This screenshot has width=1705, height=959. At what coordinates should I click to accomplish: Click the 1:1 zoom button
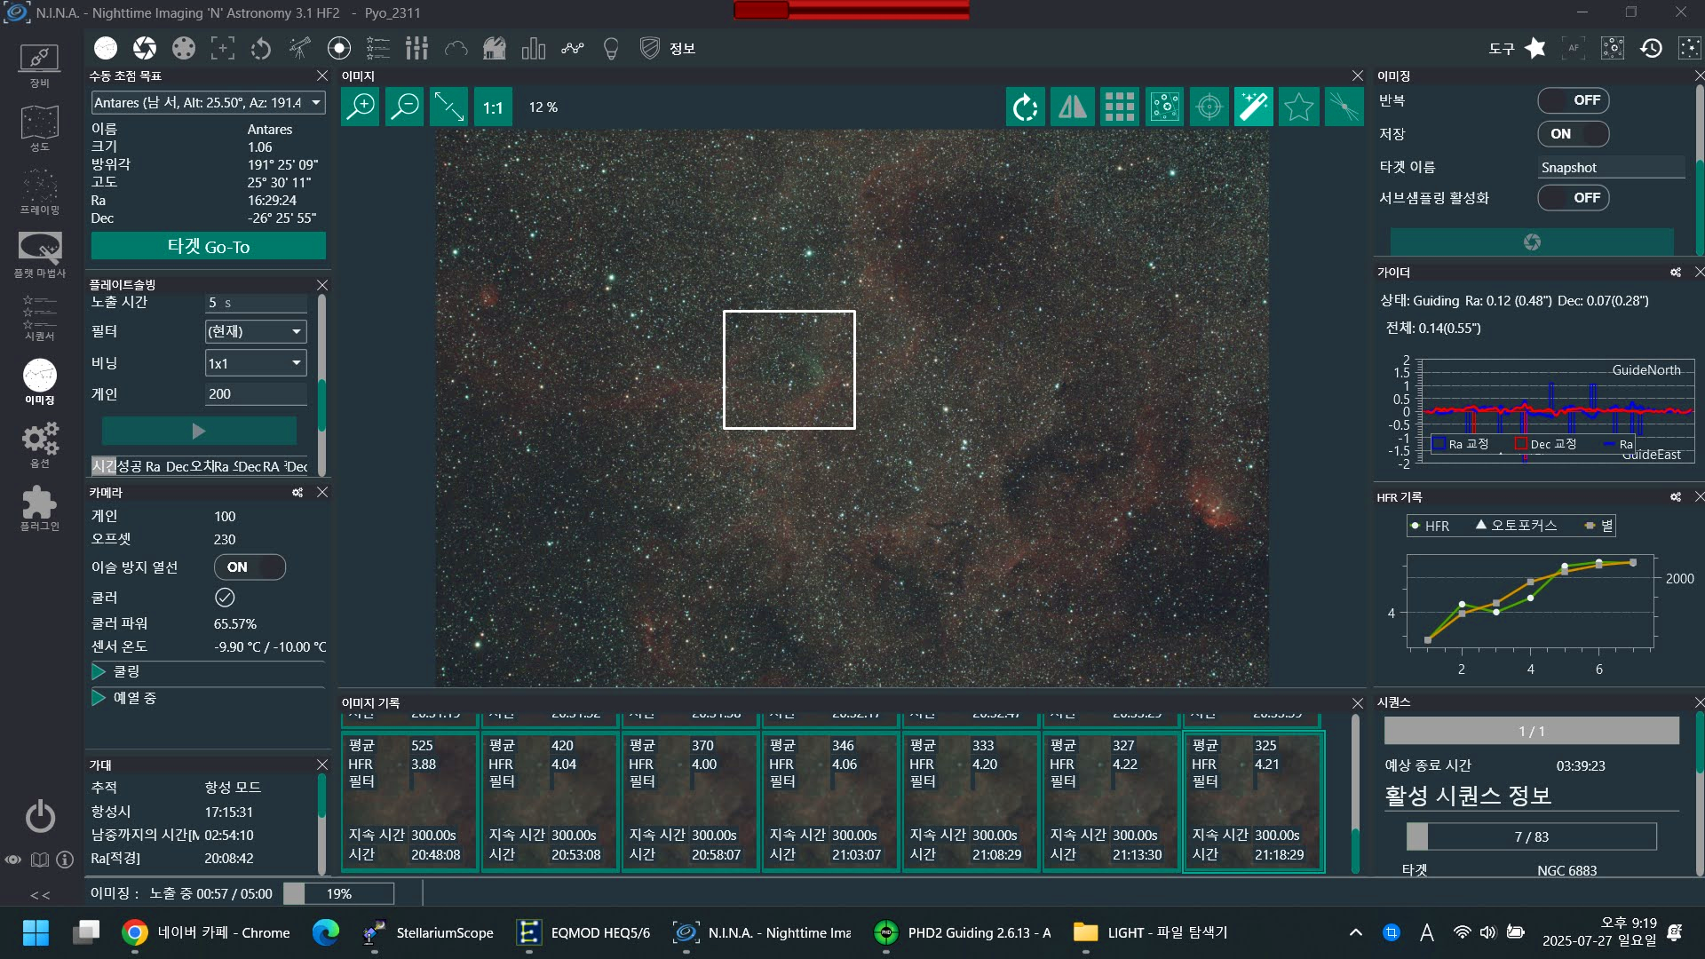[x=493, y=107]
